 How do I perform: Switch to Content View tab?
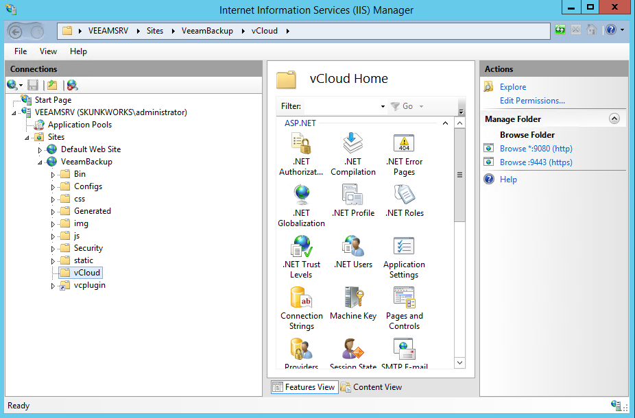tap(371, 387)
